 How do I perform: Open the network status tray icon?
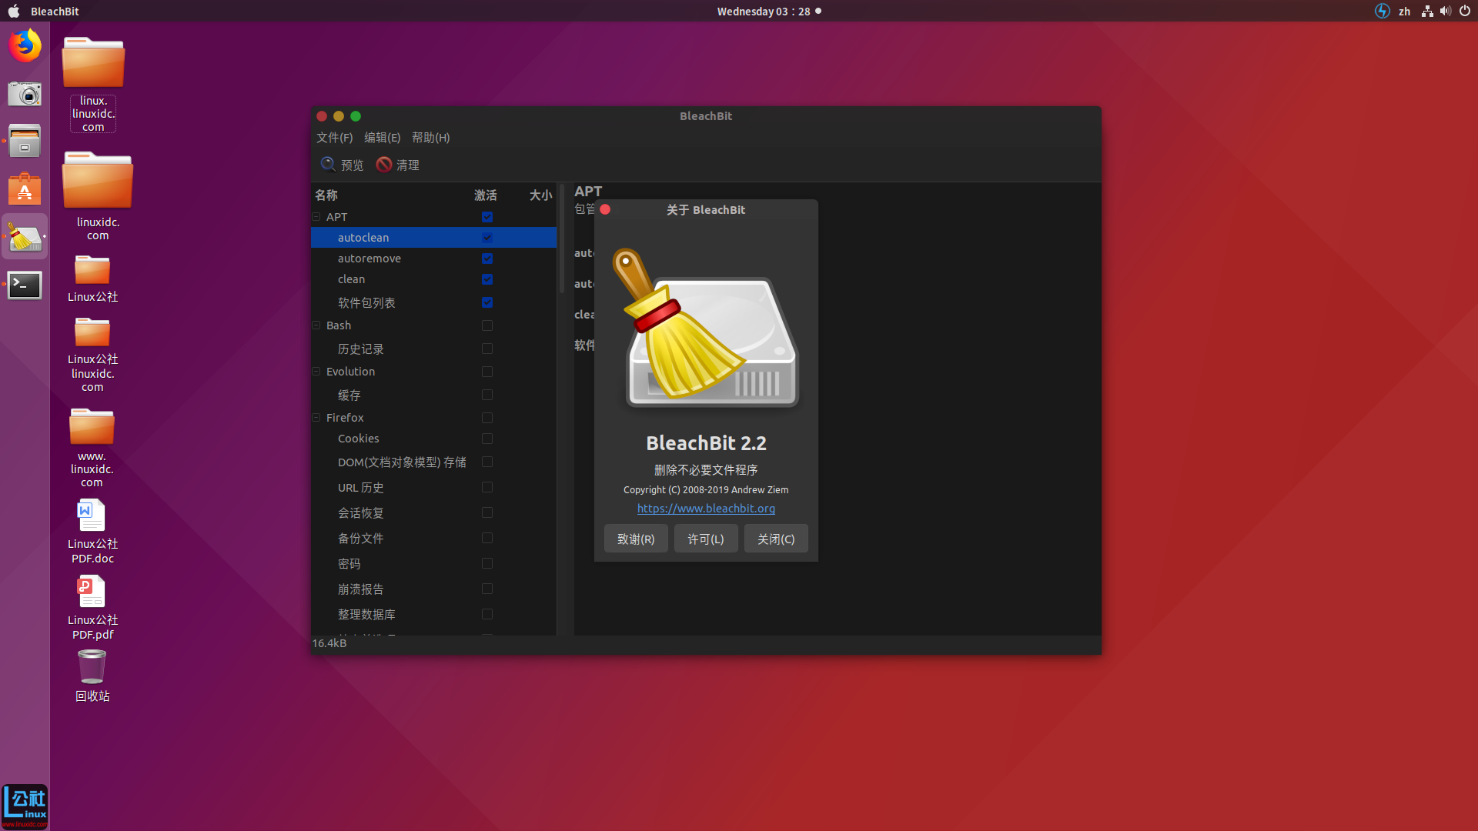(x=1427, y=11)
